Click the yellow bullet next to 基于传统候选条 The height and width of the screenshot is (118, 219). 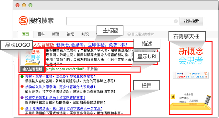click(x=22, y=108)
